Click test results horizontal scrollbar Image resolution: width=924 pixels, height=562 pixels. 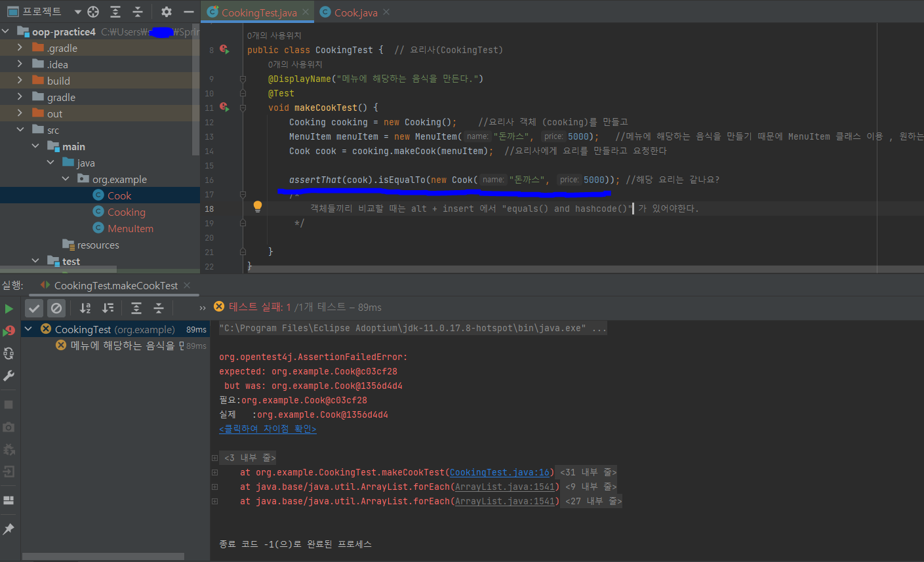tap(103, 556)
